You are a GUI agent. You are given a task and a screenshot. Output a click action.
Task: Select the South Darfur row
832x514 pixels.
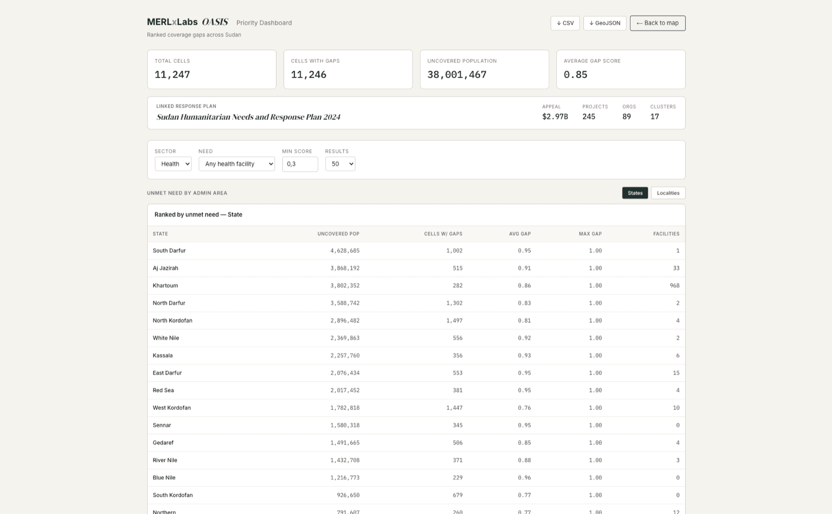pyautogui.click(x=416, y=251)
